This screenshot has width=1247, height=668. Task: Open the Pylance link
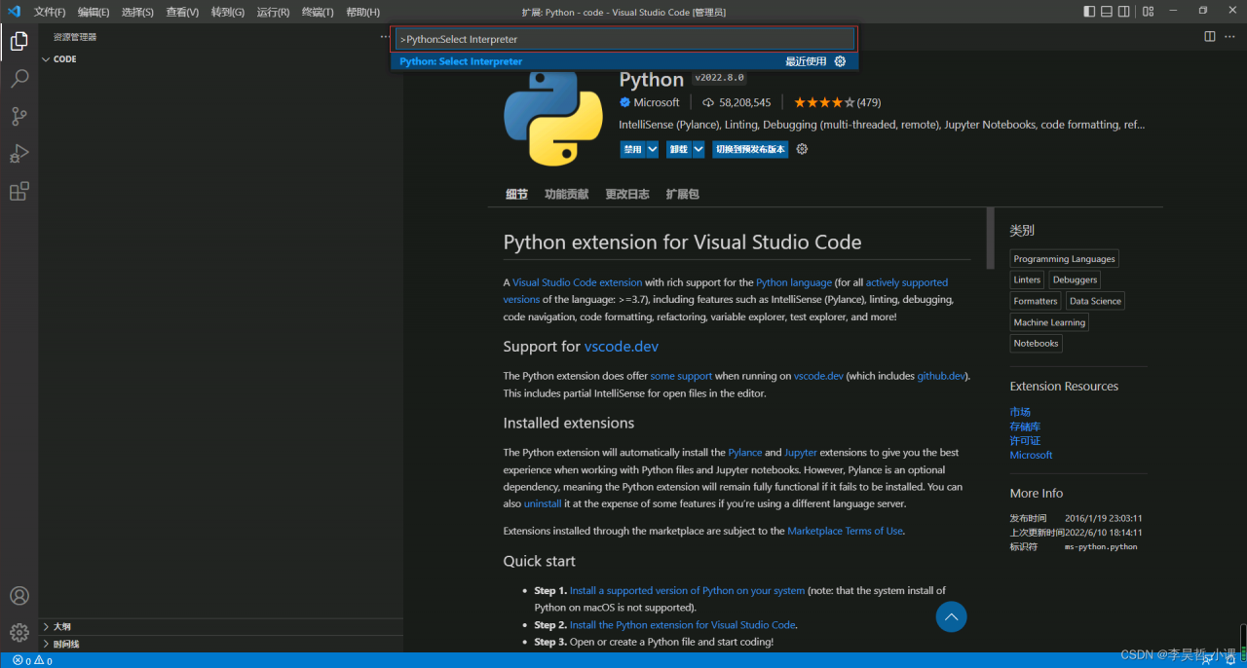(745, 452)
